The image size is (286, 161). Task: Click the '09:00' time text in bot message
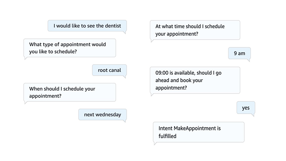[162, 73]
